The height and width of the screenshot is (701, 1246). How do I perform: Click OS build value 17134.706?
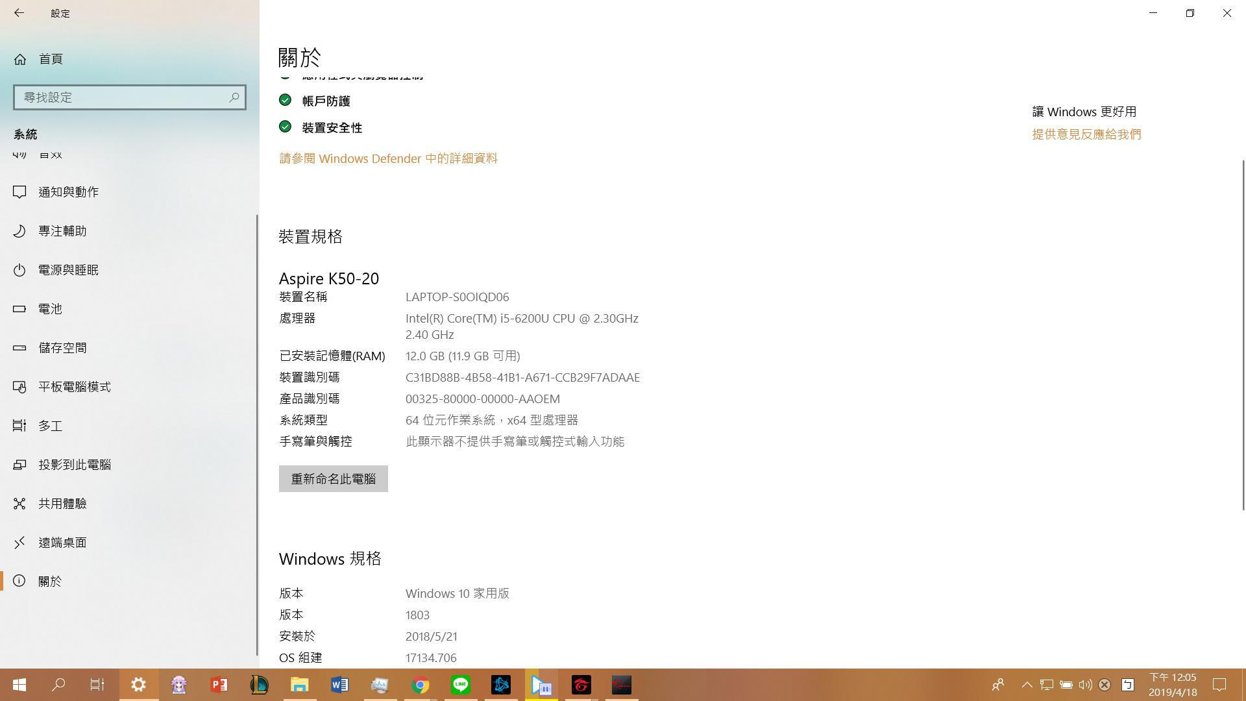pos(431,658)
